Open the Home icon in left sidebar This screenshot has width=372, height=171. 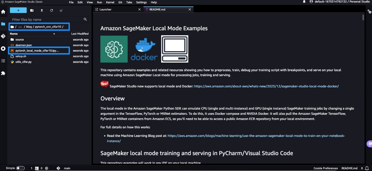pos(3,12)
